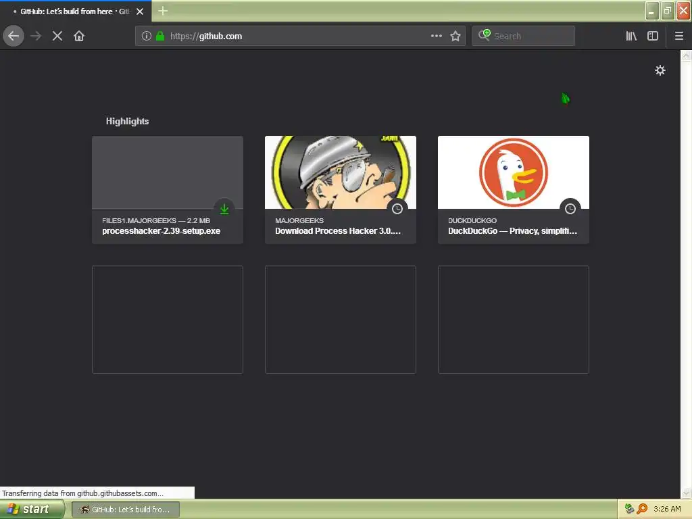Click the search engine magnifier icon
This screenshot has height=519, width=692.
coord(484,35)
